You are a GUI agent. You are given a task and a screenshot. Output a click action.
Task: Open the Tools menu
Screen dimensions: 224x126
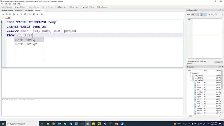(x=14, y=4)
